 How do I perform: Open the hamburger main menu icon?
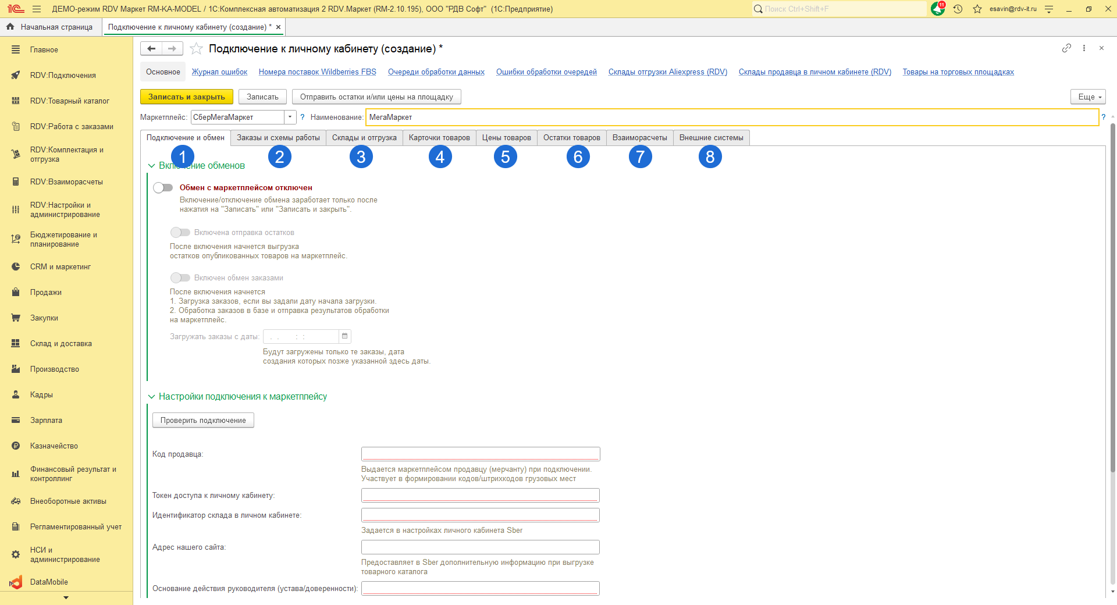point(37,9)
